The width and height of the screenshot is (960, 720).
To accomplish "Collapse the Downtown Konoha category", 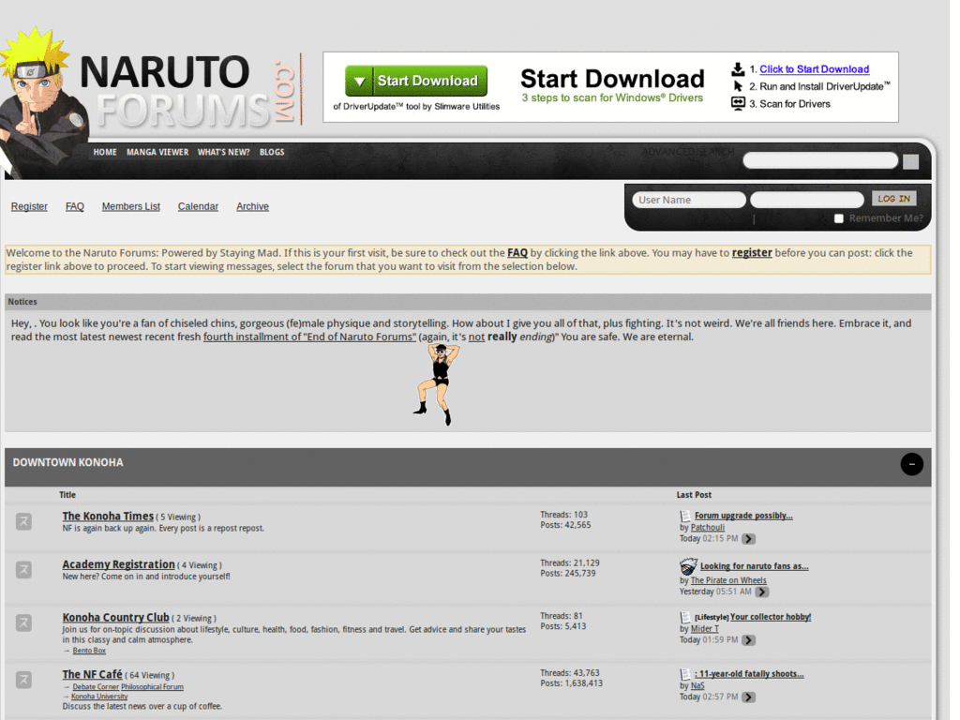I will [911, 464].
